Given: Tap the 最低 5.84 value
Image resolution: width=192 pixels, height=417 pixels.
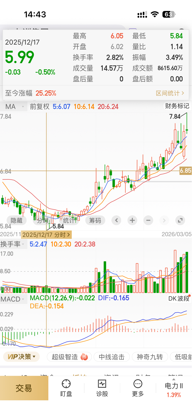Looking at the screenshot, I should click(x=177, y=36).
